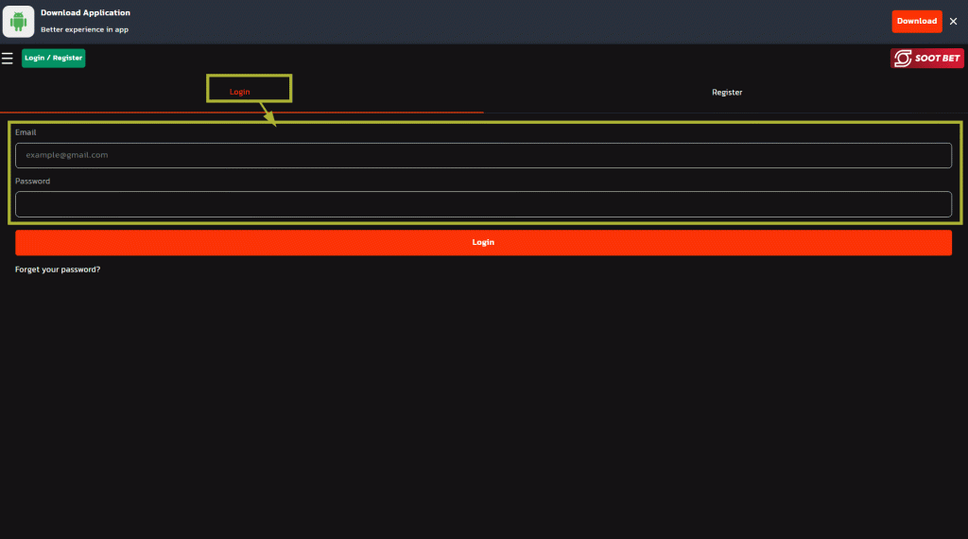Switch to the Login tab
This screenshot has height=539, width=968.
click(240, 93)
